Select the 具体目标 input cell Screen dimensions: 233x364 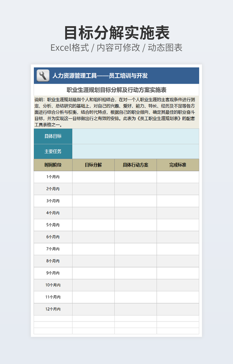135,136
